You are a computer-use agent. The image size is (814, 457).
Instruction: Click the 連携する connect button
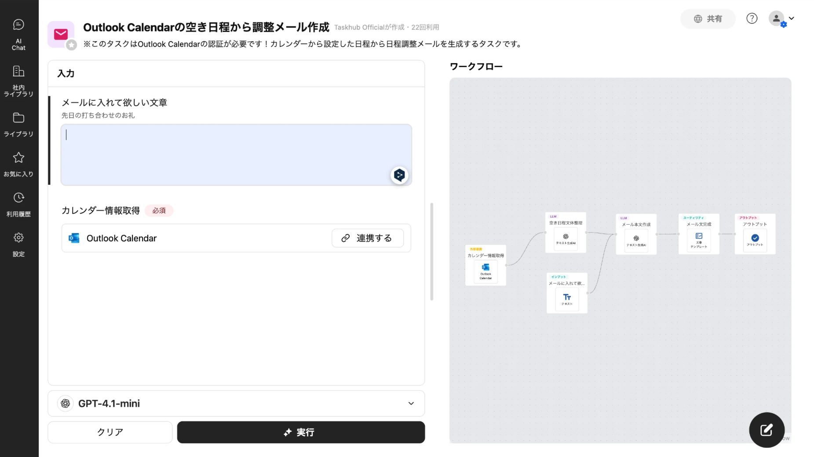[368, 238]
